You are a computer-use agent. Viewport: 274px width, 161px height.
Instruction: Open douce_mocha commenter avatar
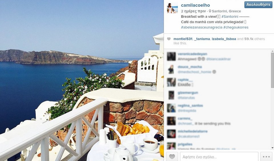pyautogui.click(x=171, y=69)
